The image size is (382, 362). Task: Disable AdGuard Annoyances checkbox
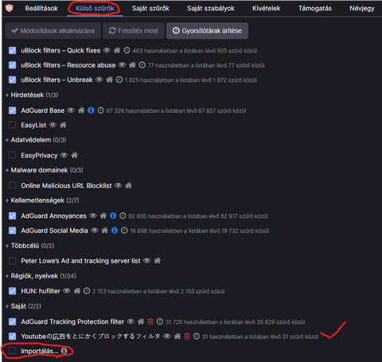tap(12, 216)
